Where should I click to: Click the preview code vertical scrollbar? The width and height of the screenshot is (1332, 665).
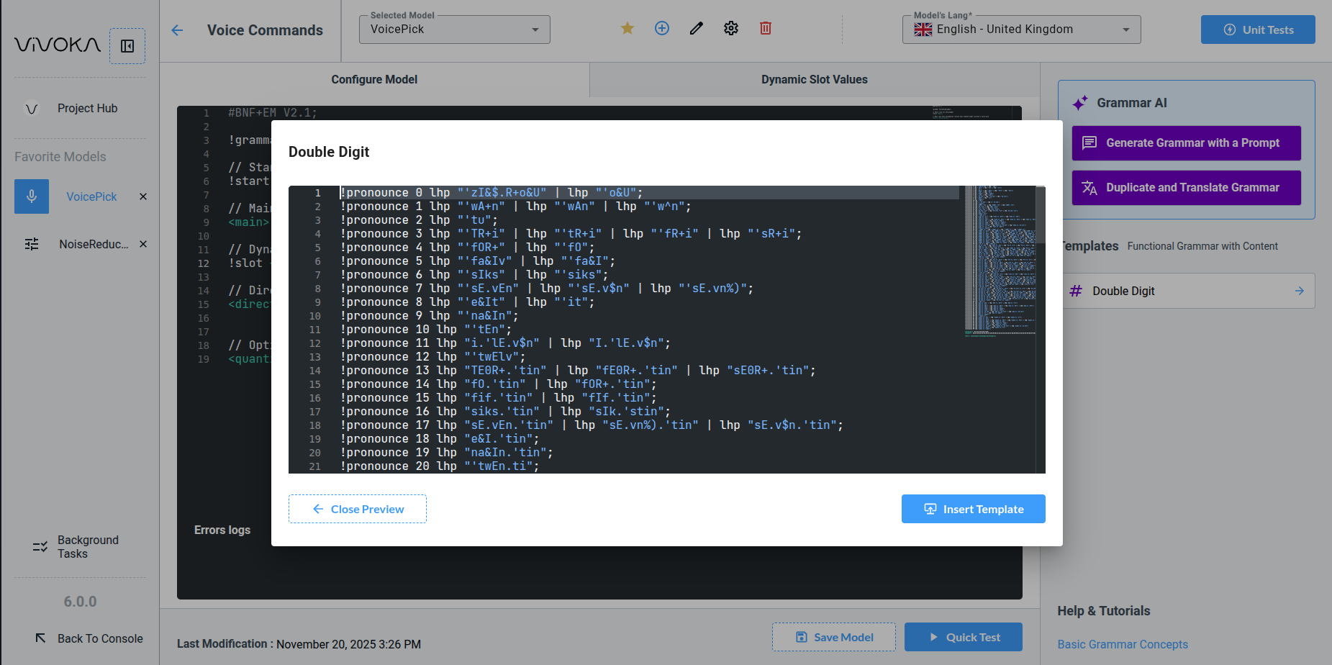pyautogui.click(x=1040, y=216)
